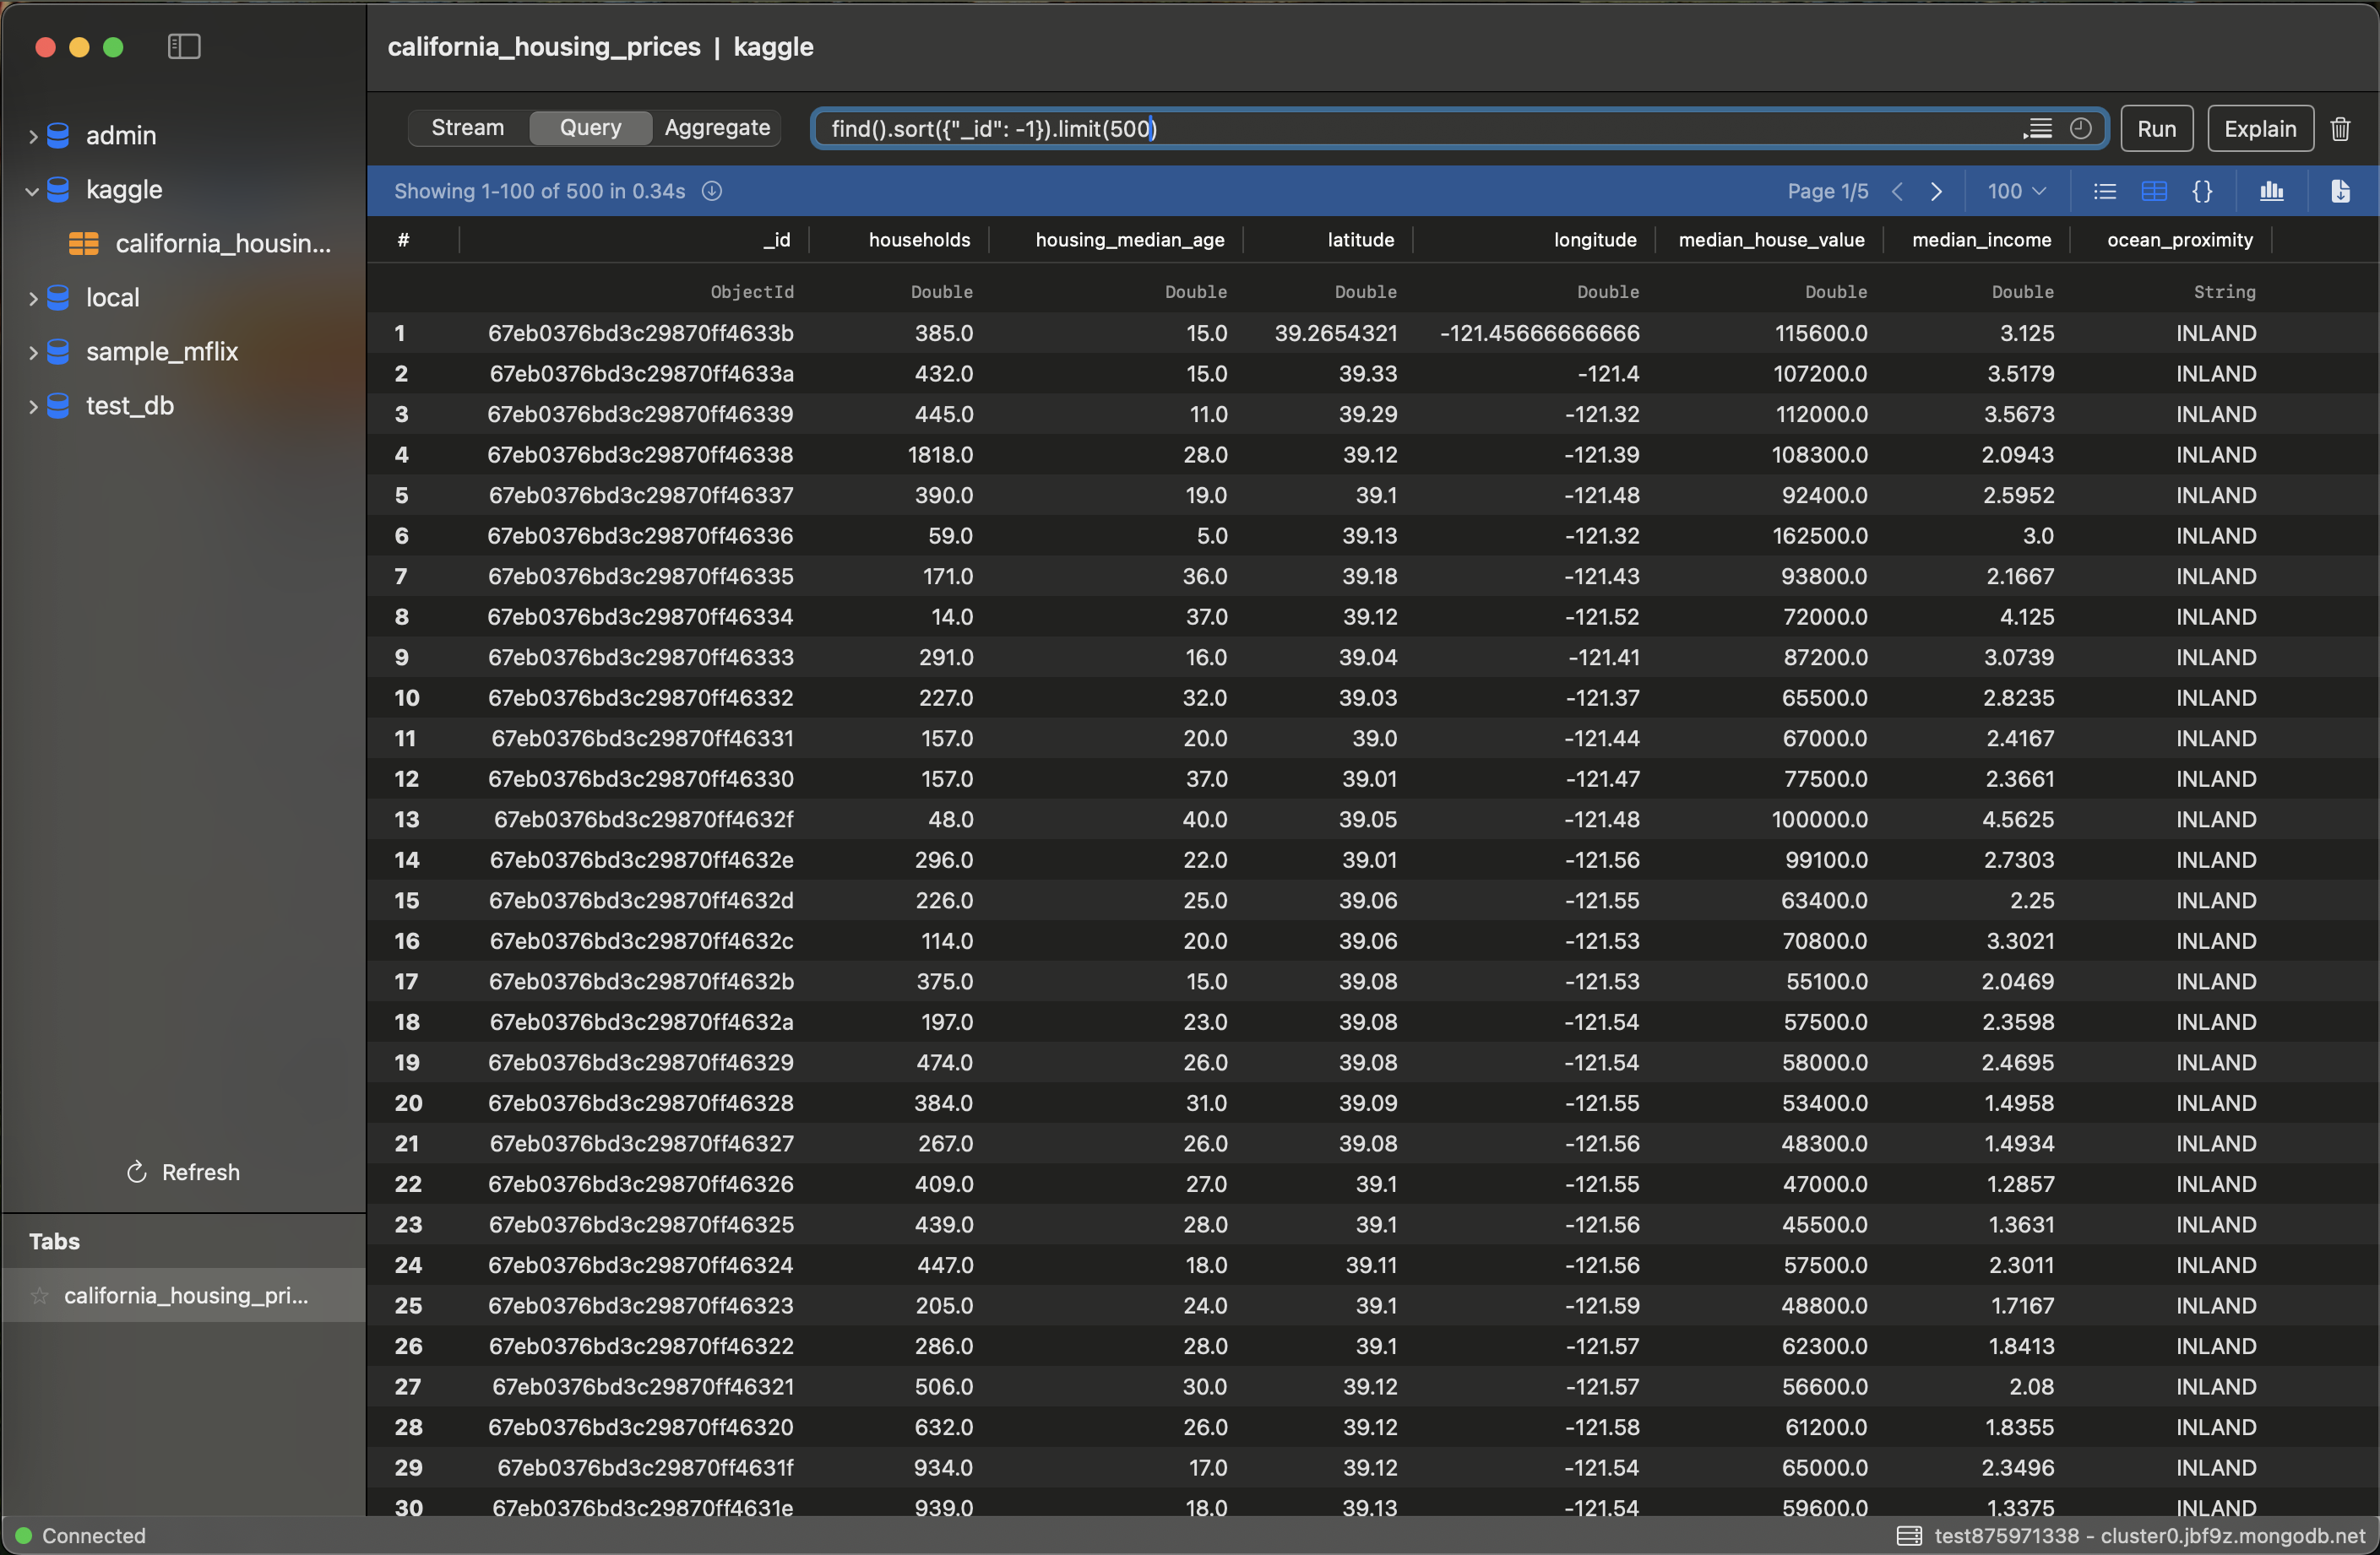
Task: Click the admin database icon
Action: tap(58, 136)
